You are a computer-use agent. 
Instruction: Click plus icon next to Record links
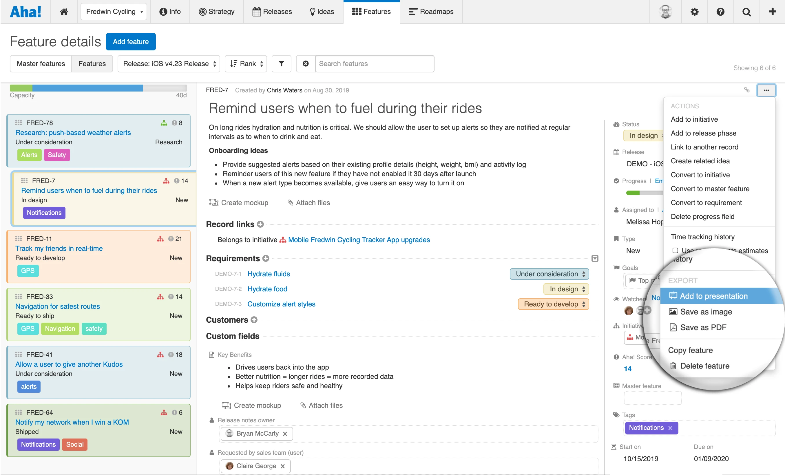coord(260,224)
